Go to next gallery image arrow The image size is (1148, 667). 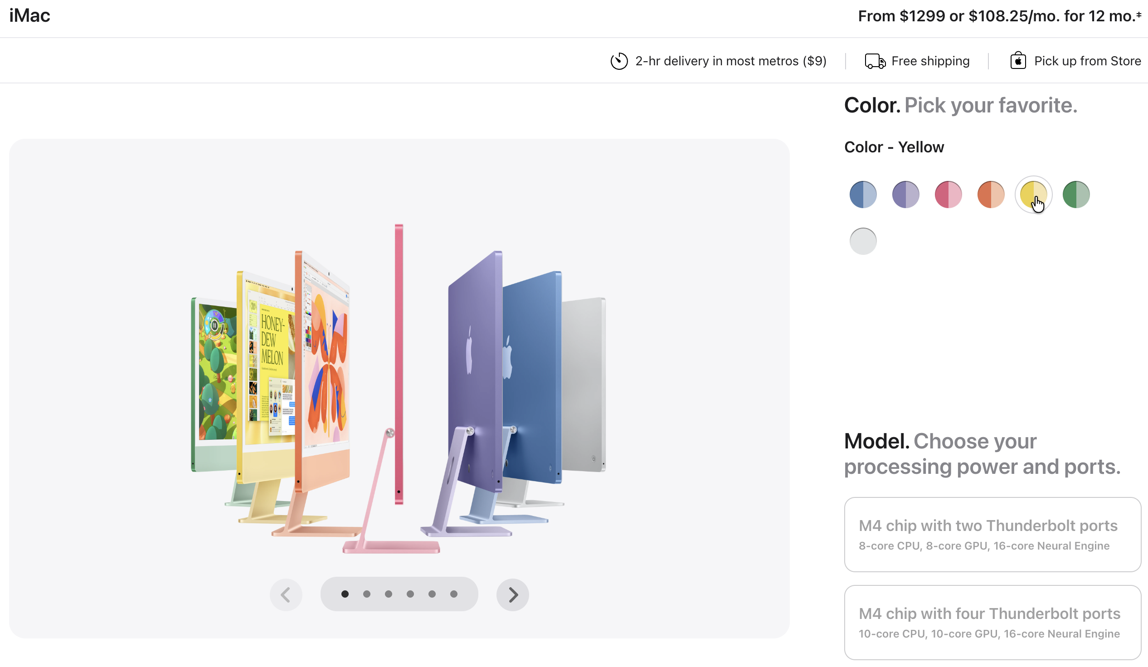(512, 594)
